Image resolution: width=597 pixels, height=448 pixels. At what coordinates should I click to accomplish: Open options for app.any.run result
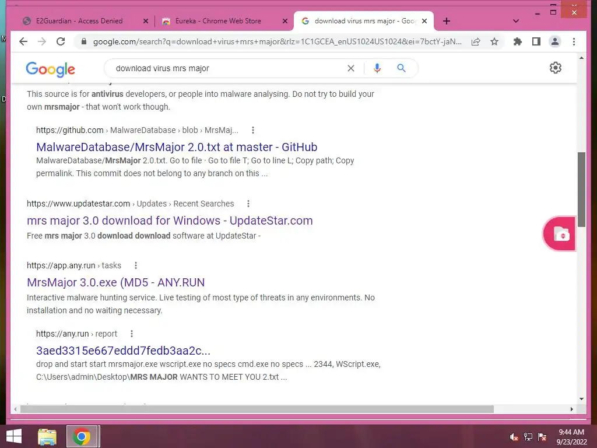135,265
